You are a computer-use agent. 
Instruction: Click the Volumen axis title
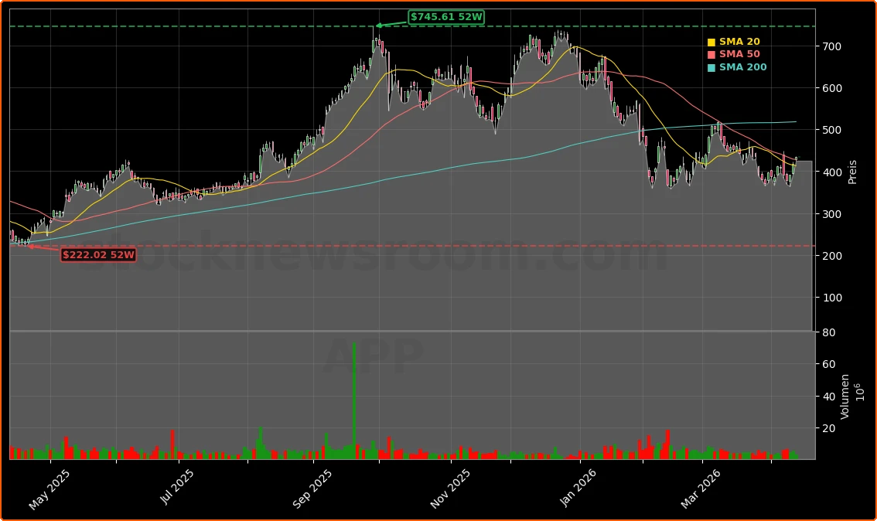(x=845, y=396)
